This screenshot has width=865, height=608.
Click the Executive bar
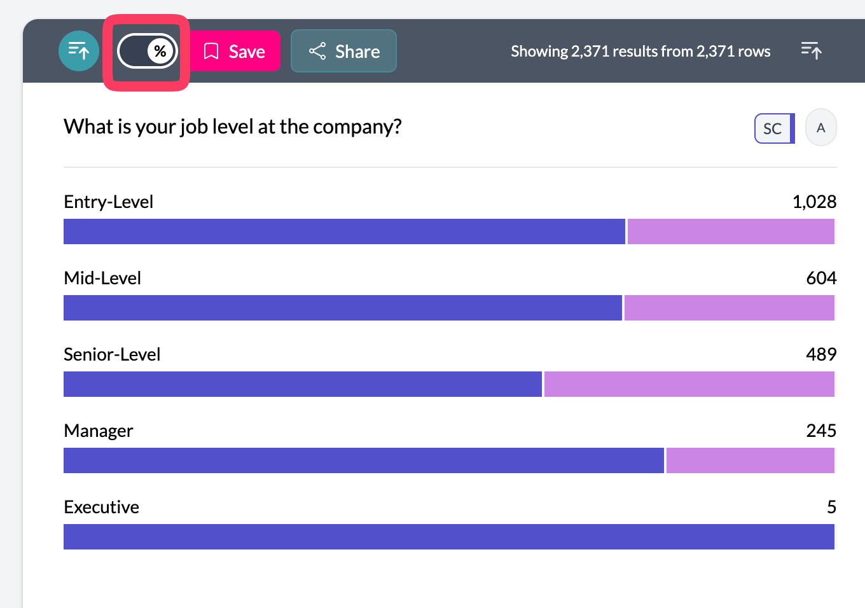(448, 537)
